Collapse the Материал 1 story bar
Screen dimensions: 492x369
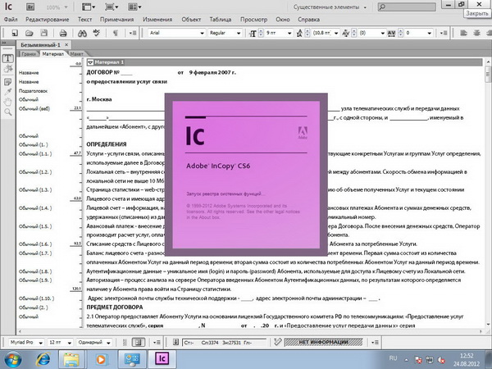(x=89, y=62)
